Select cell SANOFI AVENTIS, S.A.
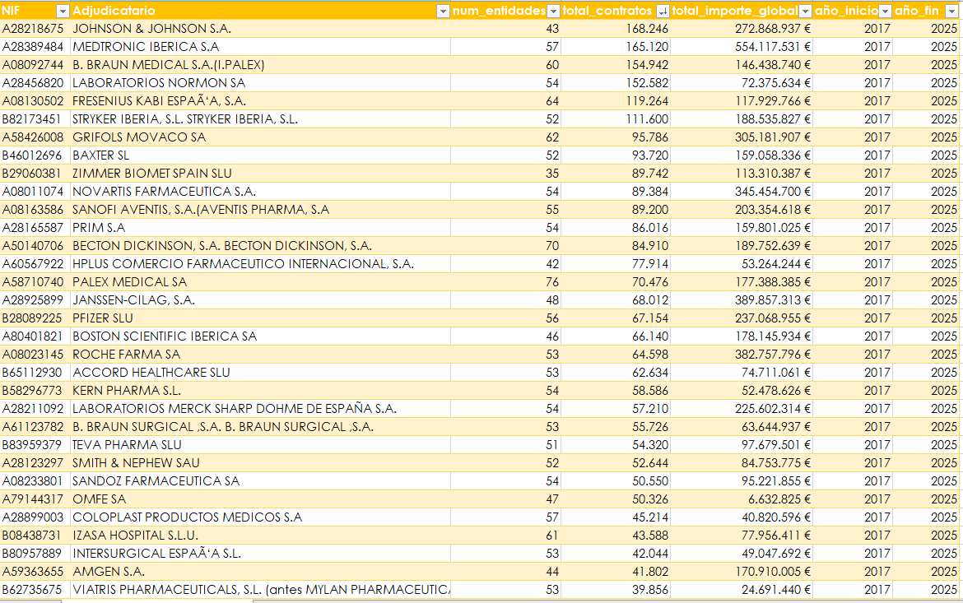Screen dimensions: 963x603 pyautogui.click(x=260, y=210)
